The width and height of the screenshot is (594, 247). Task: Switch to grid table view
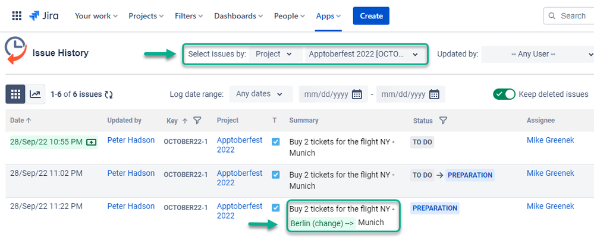15,94
